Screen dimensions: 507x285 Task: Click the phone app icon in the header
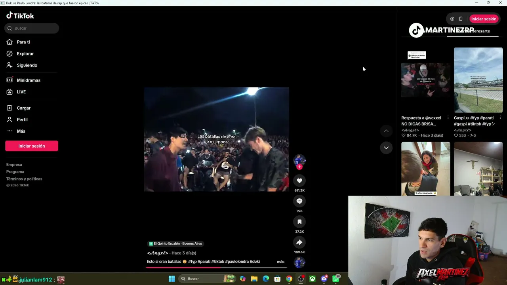461,19
